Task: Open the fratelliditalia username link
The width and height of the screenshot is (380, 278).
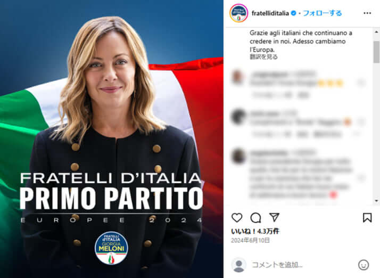Action: tap(270, 13)
